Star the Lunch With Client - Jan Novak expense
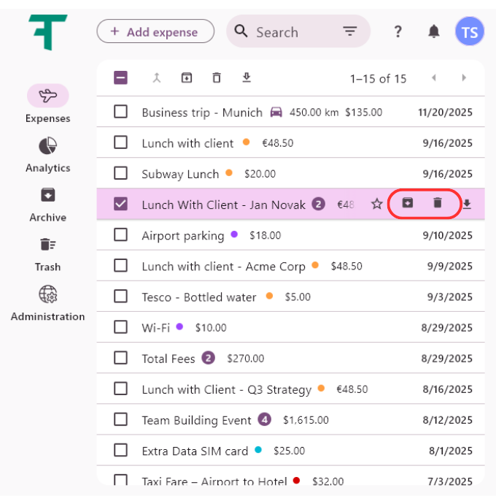 [377, 205]
